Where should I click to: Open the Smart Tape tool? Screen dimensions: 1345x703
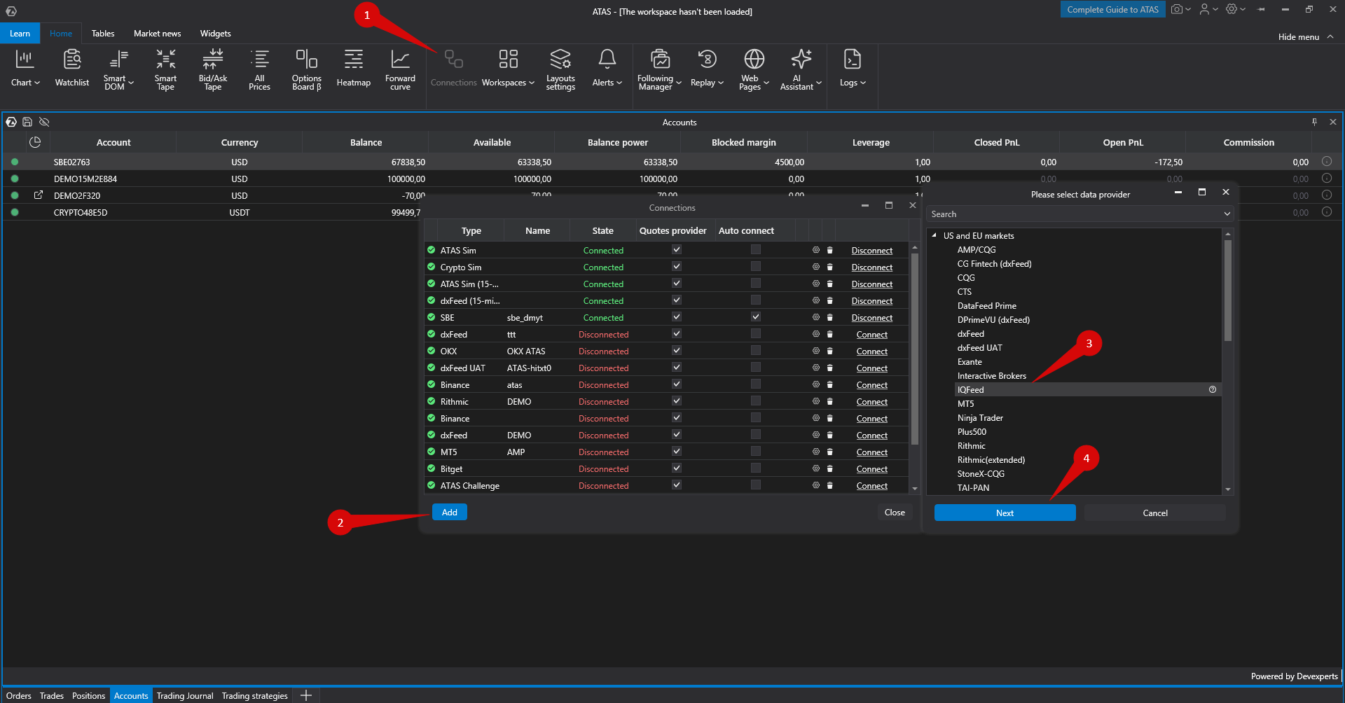pyautogui.click(x=165, y=69)
